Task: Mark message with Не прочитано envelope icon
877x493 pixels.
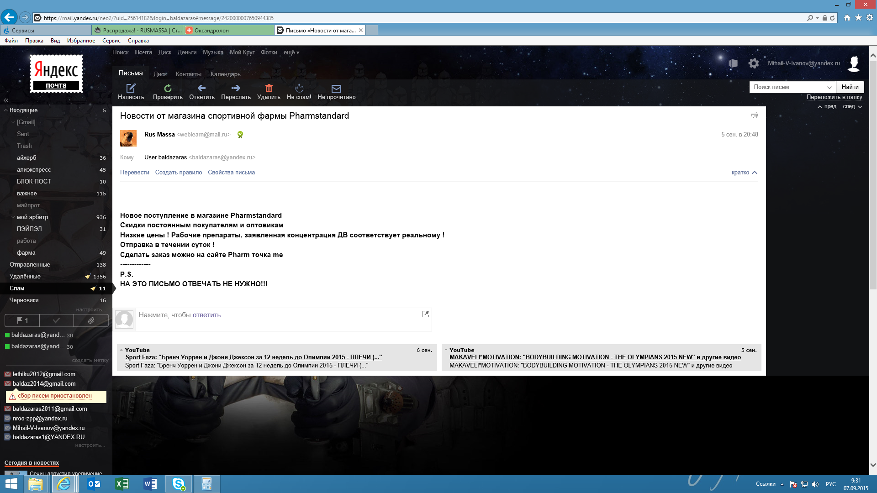Action: point(336,88)
